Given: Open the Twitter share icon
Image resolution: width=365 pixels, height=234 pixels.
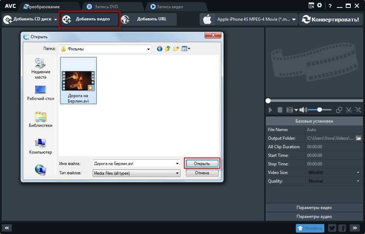Looking at the screenshot, I should click(332, 228).
